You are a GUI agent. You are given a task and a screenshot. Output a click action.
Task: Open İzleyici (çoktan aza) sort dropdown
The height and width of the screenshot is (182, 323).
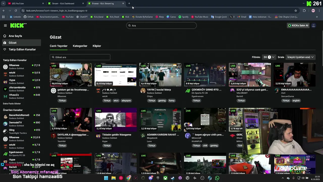click(x=300, y=57)
